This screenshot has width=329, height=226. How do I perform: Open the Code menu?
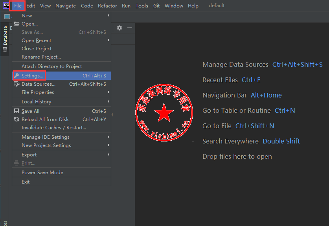pos(87,6)
